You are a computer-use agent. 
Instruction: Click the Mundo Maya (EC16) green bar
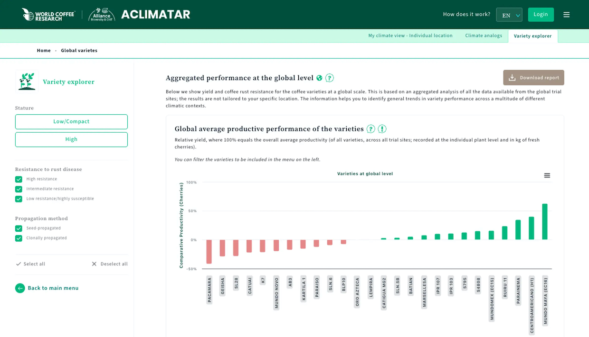[x=545, y=221]
